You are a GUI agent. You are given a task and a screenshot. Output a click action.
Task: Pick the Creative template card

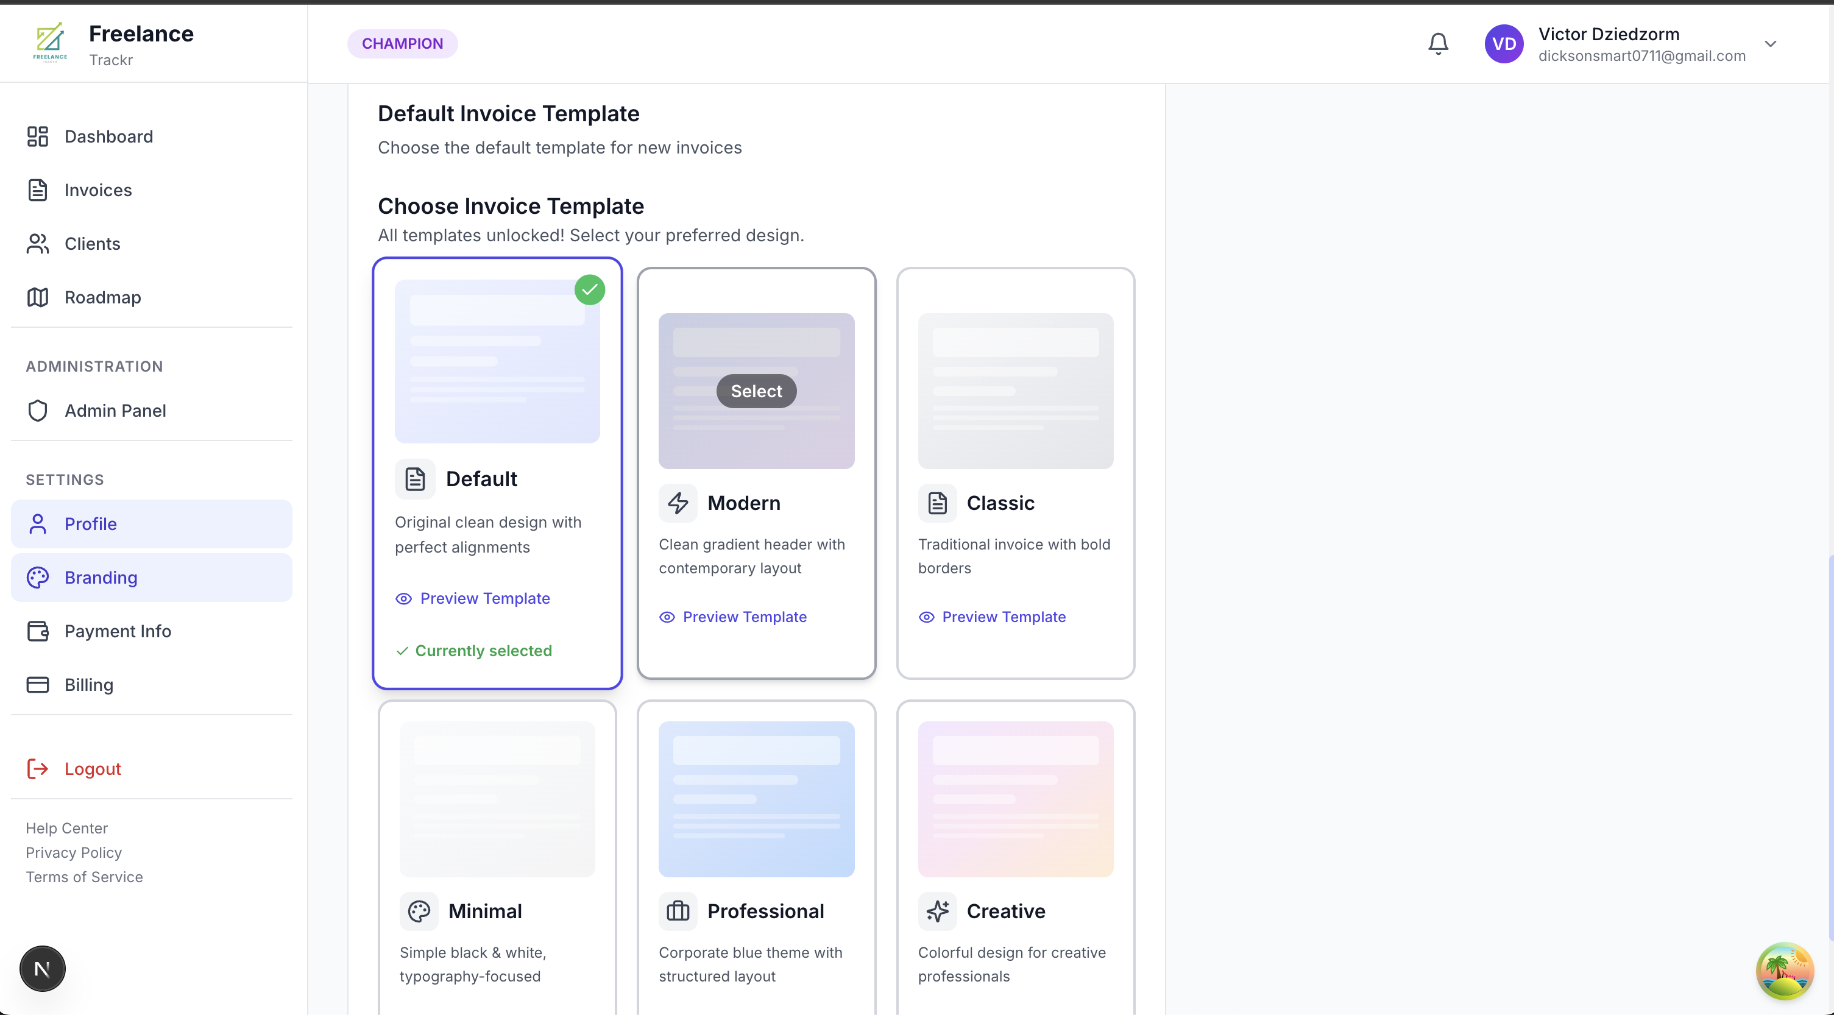pos(1016,854)
